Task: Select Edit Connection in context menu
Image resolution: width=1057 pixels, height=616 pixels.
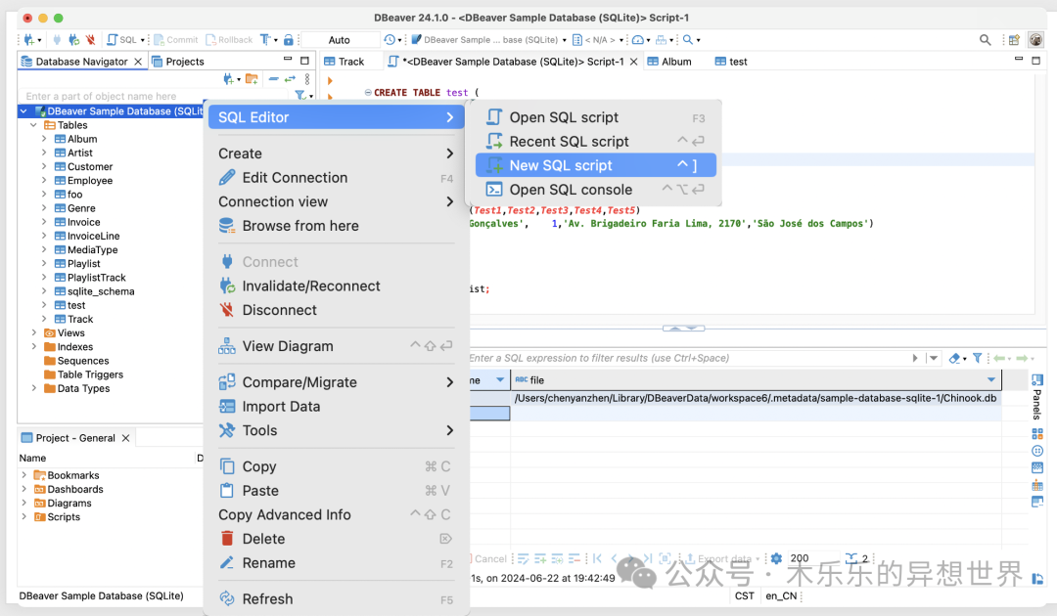Action: [x=336, y=178]
